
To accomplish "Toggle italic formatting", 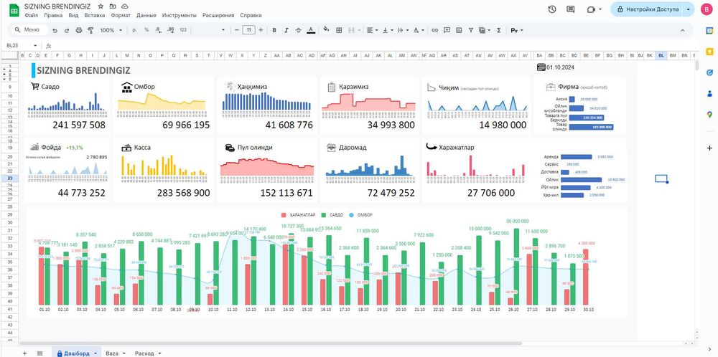I will (x=286, y=30).
